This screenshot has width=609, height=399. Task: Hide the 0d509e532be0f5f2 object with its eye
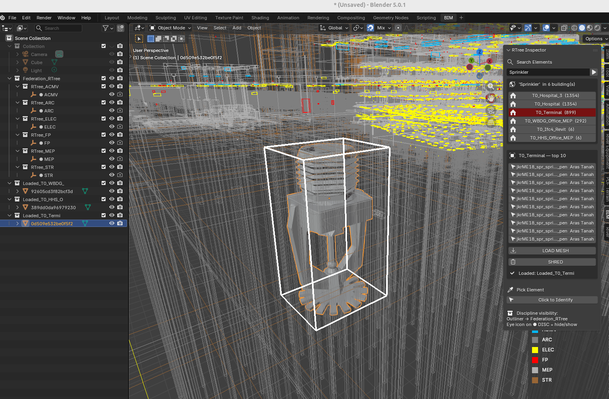point(112,223)
